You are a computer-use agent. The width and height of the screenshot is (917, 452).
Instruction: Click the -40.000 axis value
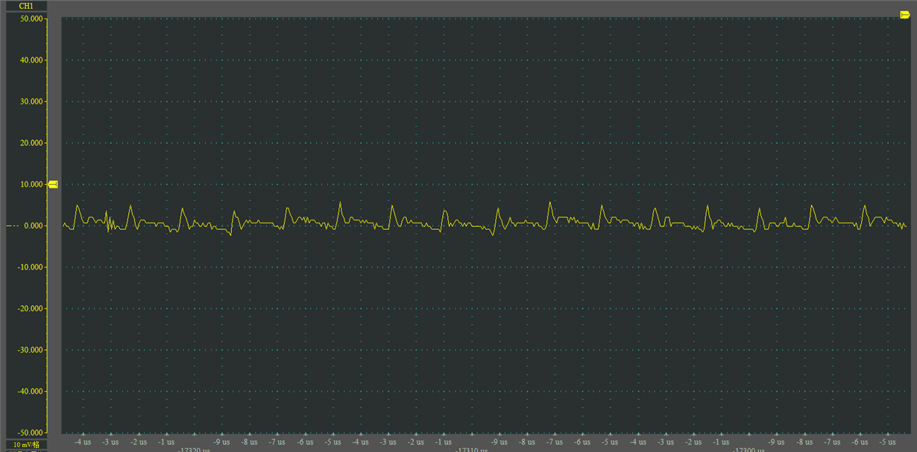[x=31, y=391]
